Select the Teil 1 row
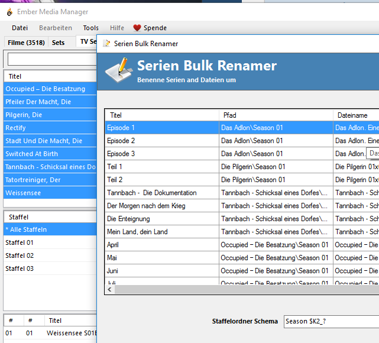 point(242,167)
